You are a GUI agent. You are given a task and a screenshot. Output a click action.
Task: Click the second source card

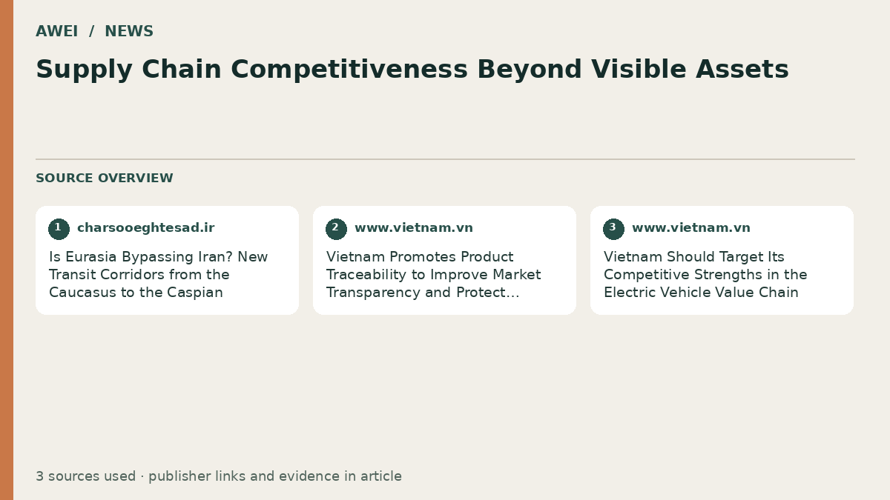coord(444,260)
